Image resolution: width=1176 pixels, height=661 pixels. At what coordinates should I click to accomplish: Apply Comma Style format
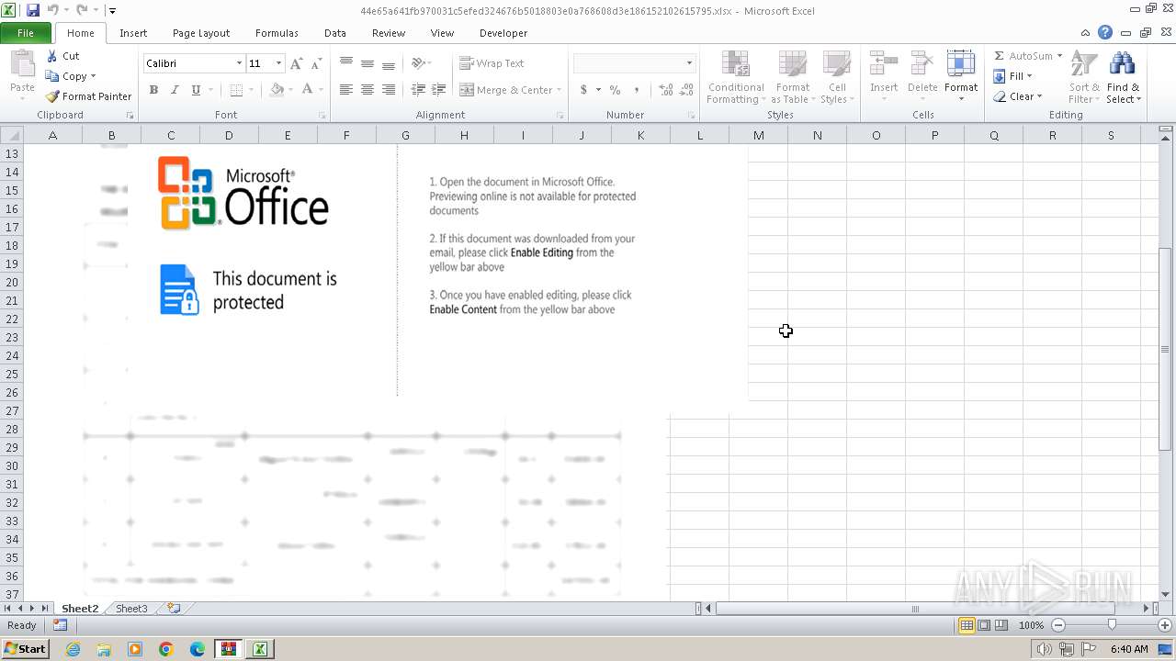pos(636,90)
